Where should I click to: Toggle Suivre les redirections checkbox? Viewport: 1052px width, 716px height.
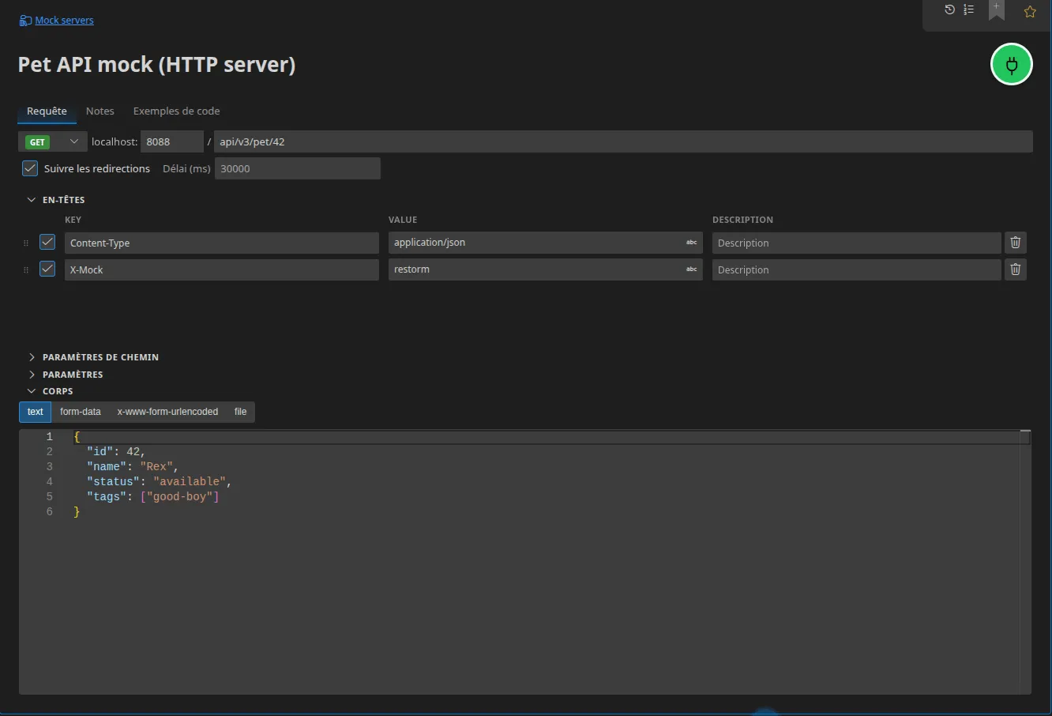(30, 168)
